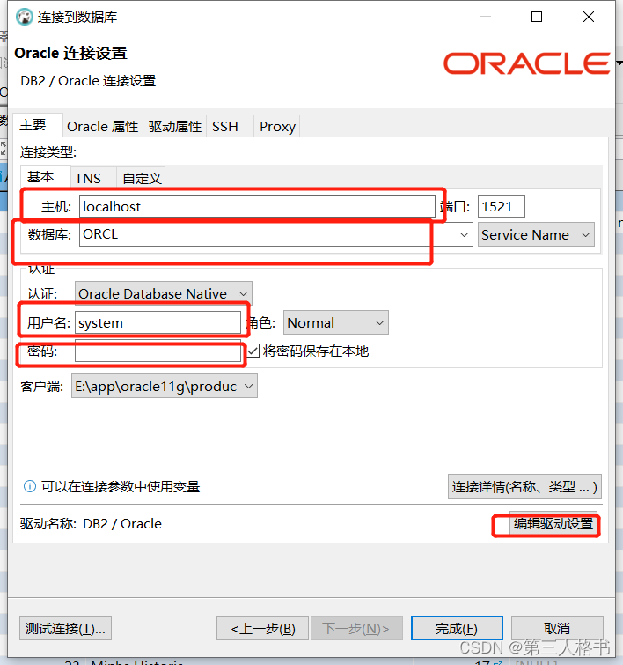Screen dimensions: 623x665
Task: Open the Normal role dropdown
Action: pos(335,322)
